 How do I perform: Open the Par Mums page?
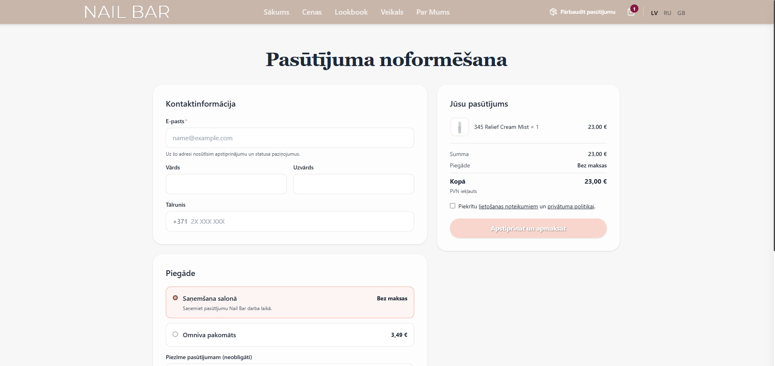(433, 12)
